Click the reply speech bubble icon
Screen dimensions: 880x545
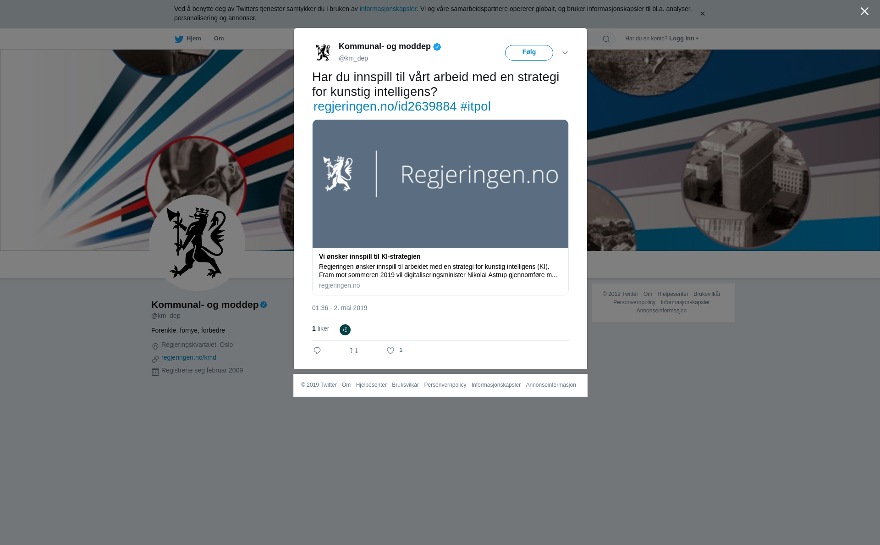click(317, 350)
